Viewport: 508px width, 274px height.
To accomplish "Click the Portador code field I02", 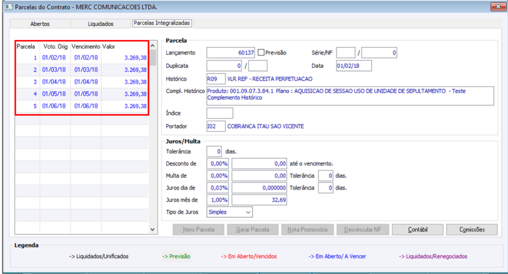I will (216, 126).
